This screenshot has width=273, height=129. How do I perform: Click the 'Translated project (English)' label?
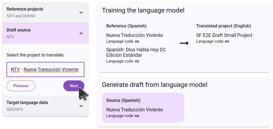(223, 26)
